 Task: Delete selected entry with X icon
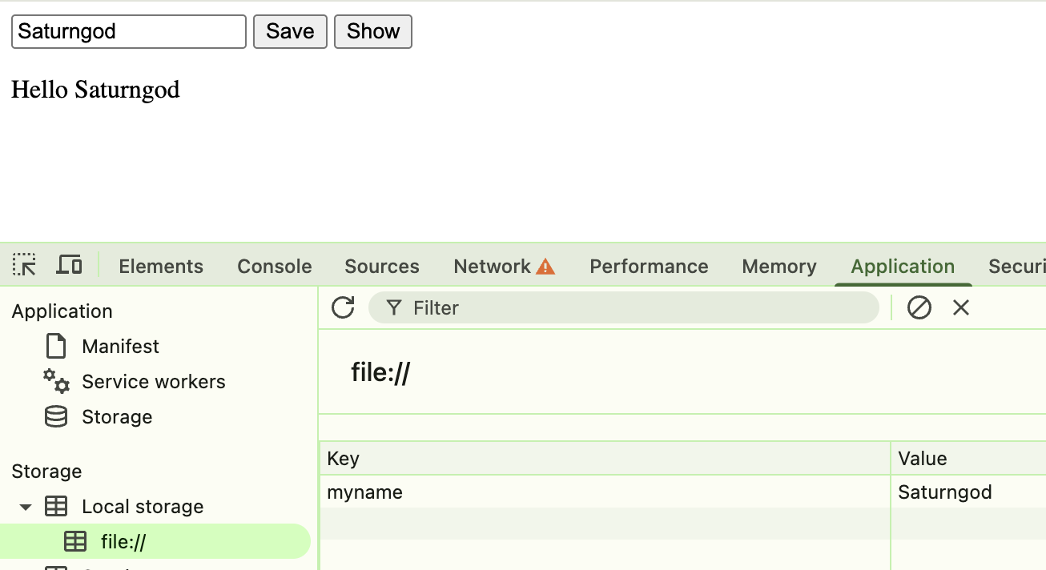click(961, 307)
